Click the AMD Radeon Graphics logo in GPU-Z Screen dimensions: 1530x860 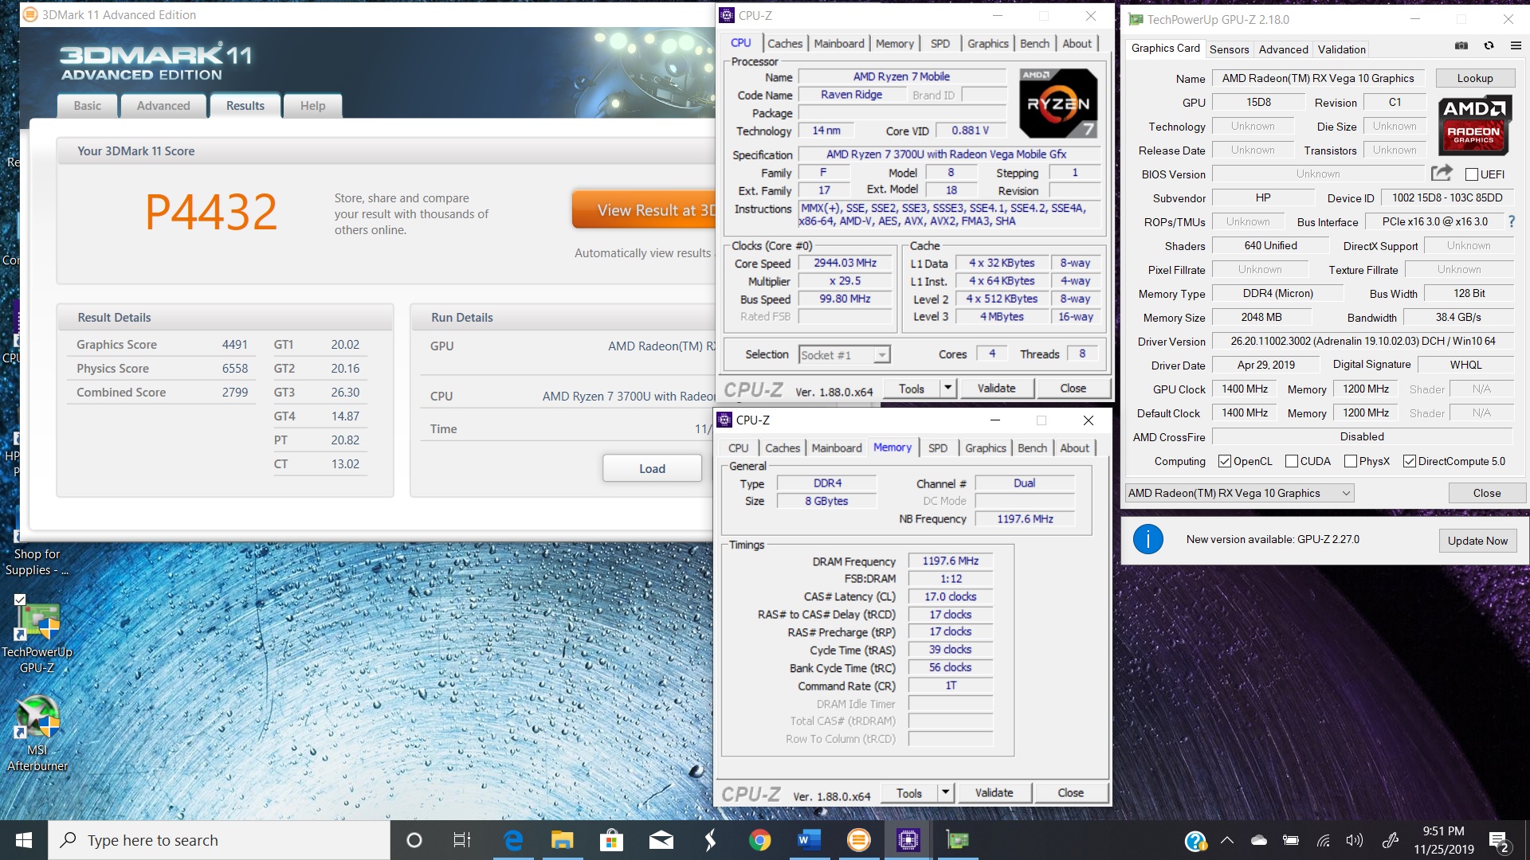(1473, 126)
